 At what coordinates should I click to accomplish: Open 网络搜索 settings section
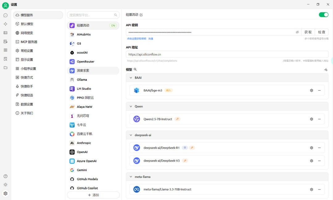(27, 33)
